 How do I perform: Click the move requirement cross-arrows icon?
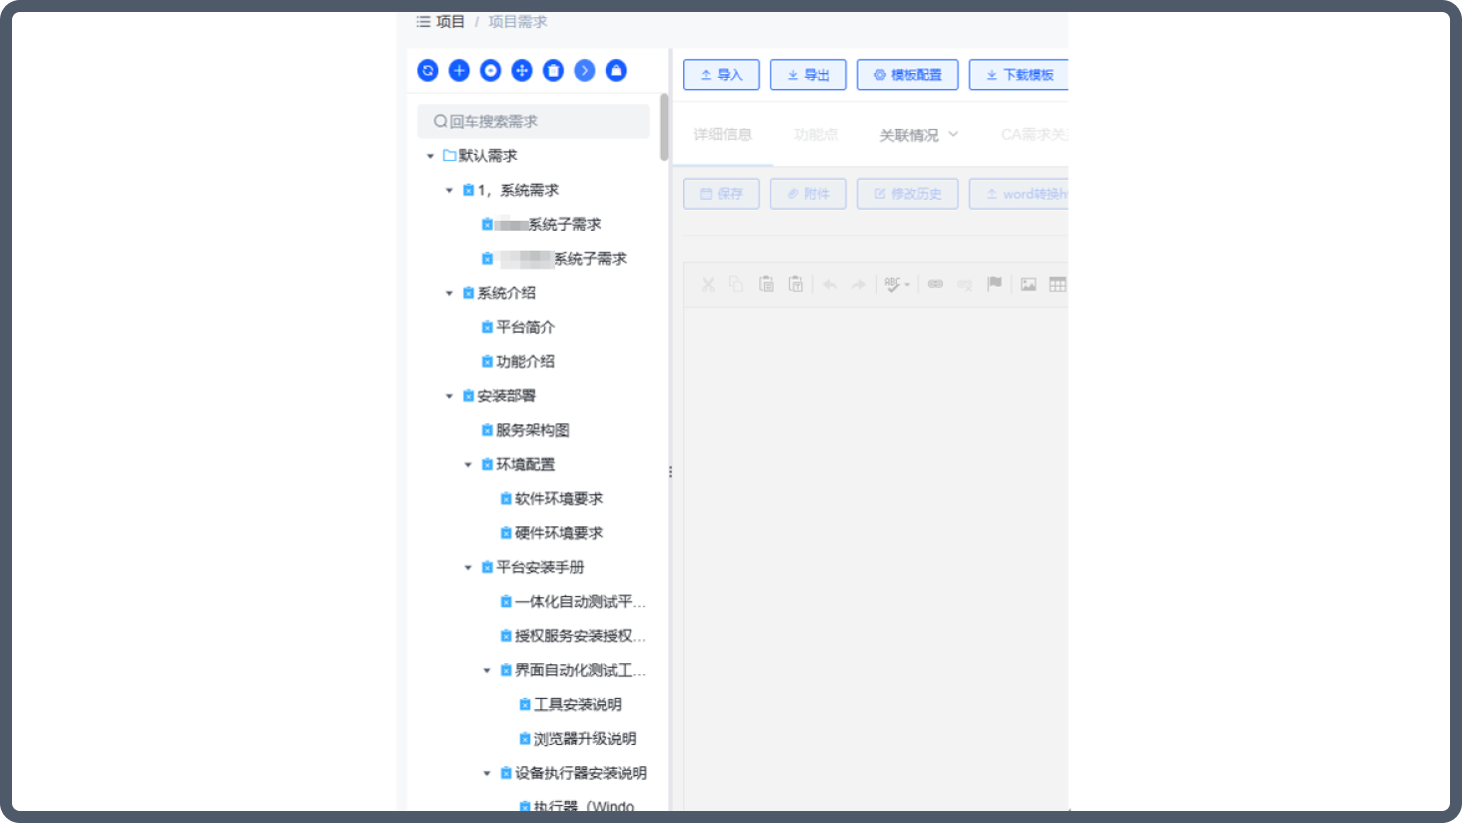point(522,70)
